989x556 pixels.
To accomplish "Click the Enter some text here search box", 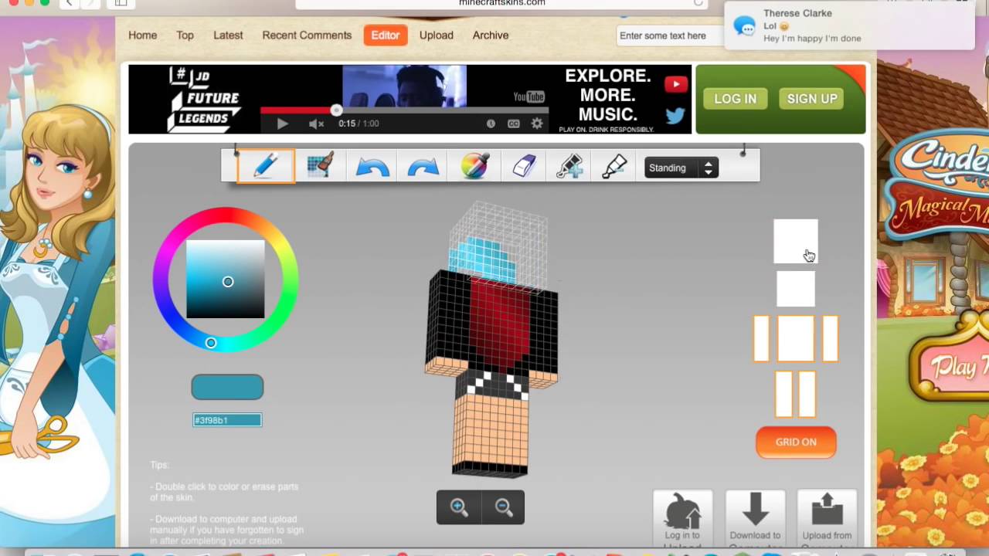I will tap(669, 36).
